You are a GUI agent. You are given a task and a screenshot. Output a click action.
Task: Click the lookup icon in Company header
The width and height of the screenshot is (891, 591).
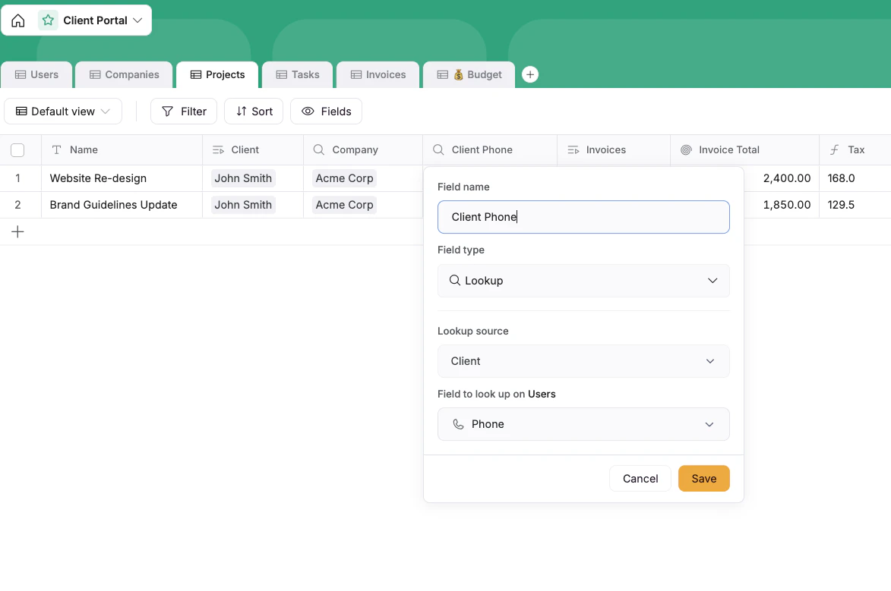click(x=319, y=150)
